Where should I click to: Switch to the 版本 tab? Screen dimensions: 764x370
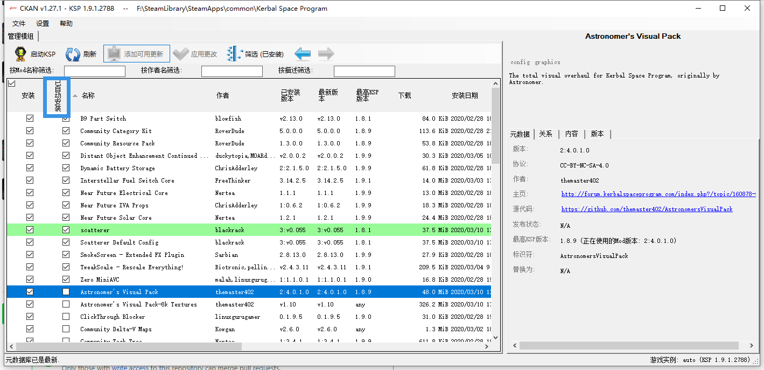pos(598,134)
